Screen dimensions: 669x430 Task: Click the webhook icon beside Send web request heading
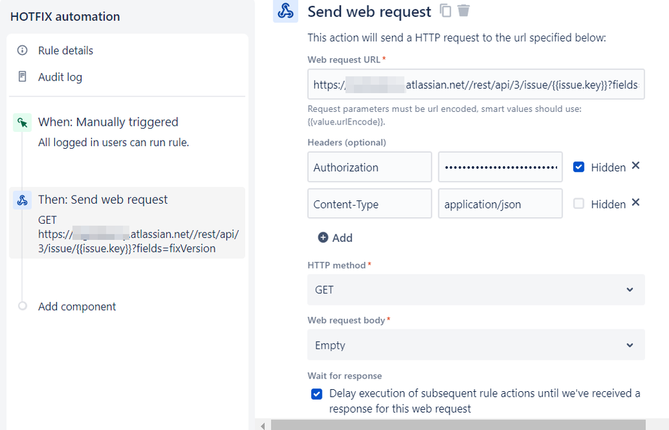[x=286, y=11]
